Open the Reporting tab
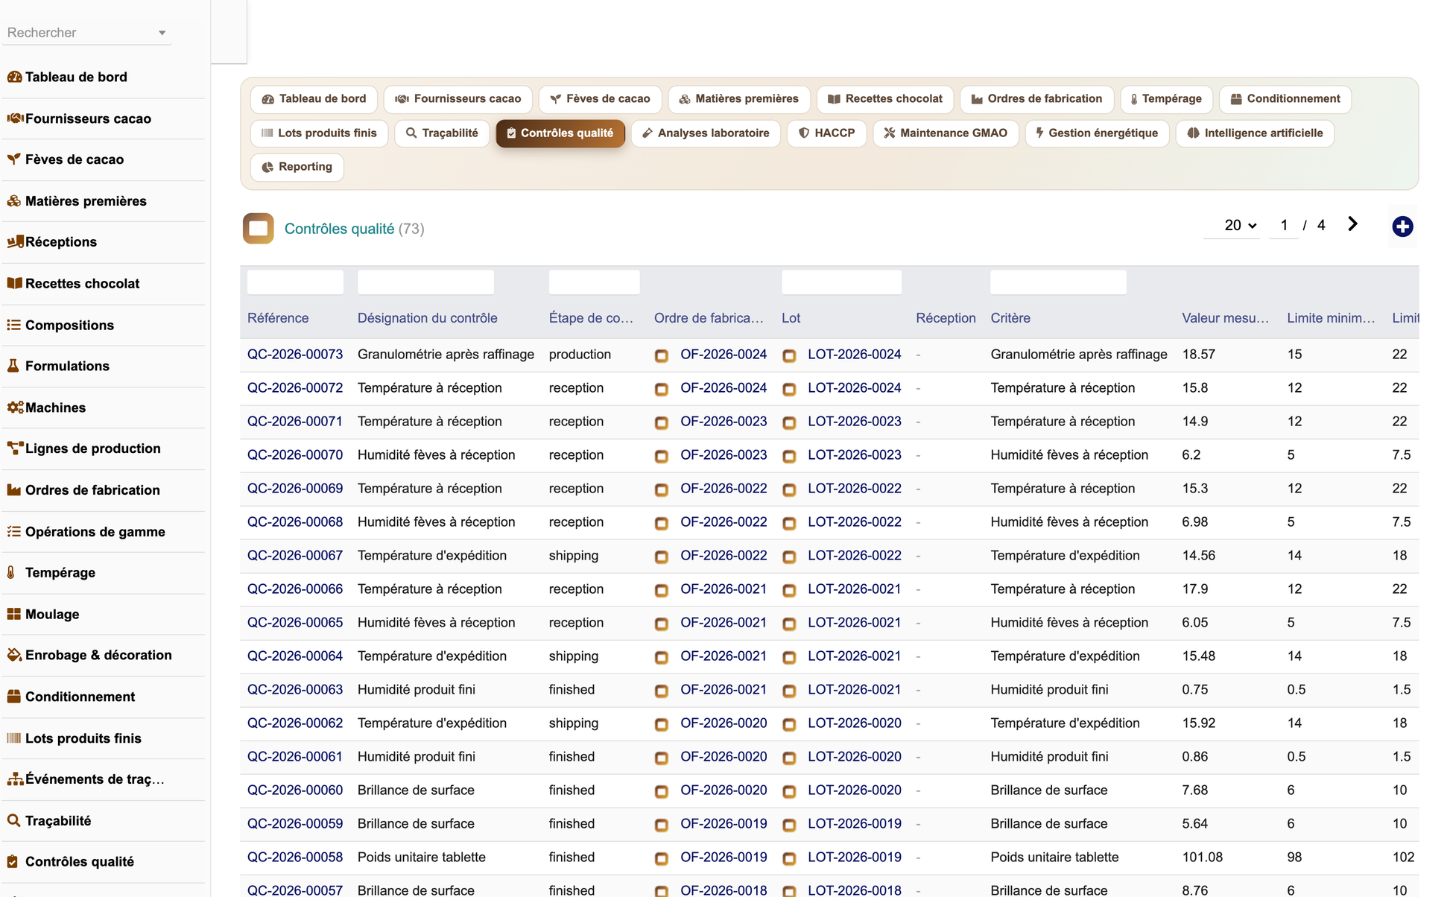The image size is (1450, 897). [297, 167]
